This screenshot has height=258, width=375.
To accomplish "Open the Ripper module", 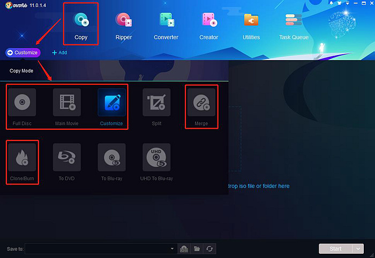I will [x=123, y=26].
